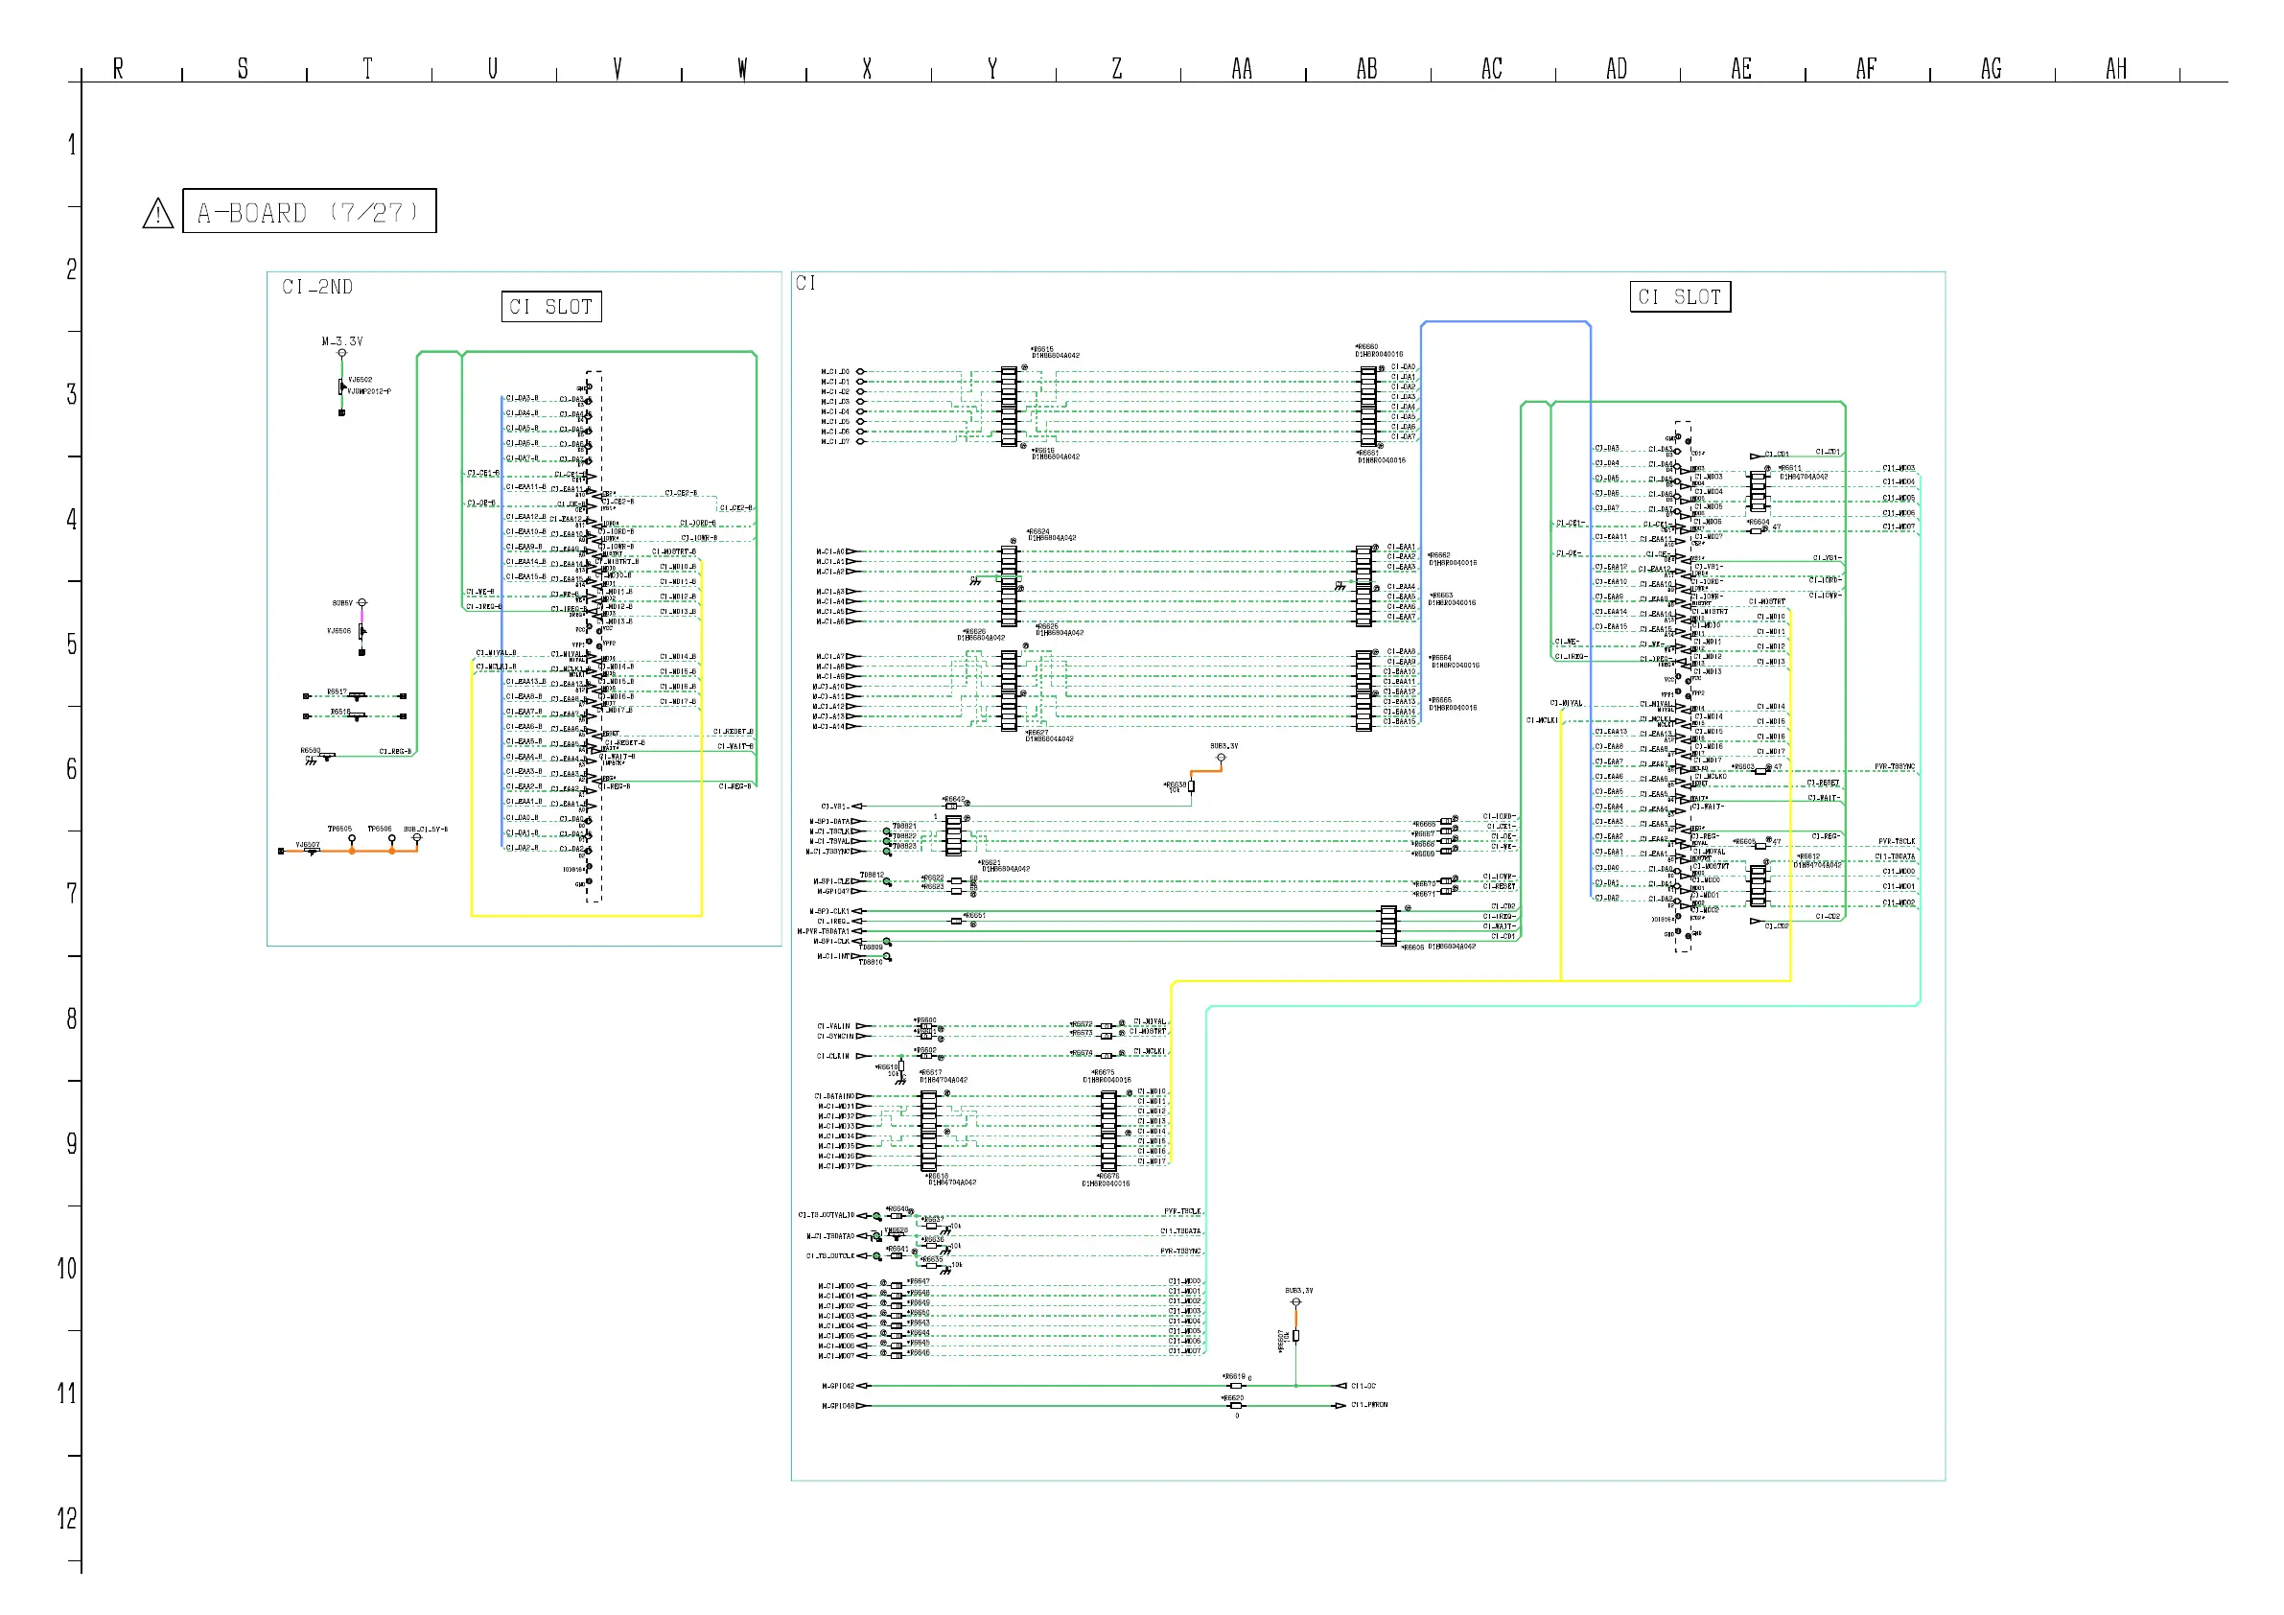
Task: Click resistor R6619 on M_GPIO42 line
Action: pyautogui.click(x=1236, y=1386)
